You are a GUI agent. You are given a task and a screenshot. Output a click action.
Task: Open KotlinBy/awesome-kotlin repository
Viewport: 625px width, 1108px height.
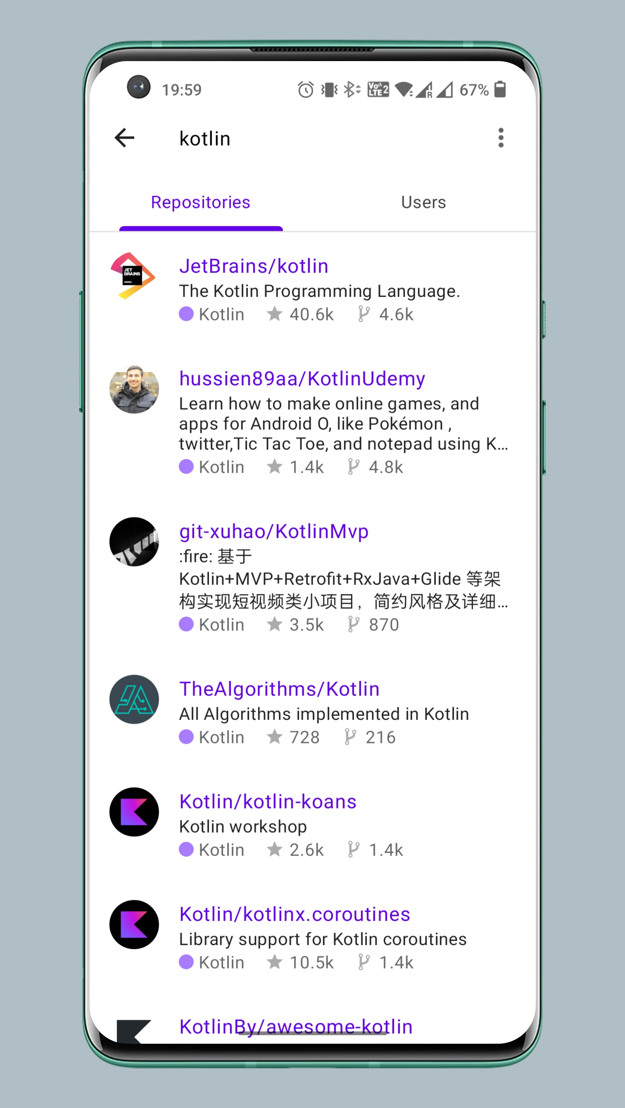296,1027
